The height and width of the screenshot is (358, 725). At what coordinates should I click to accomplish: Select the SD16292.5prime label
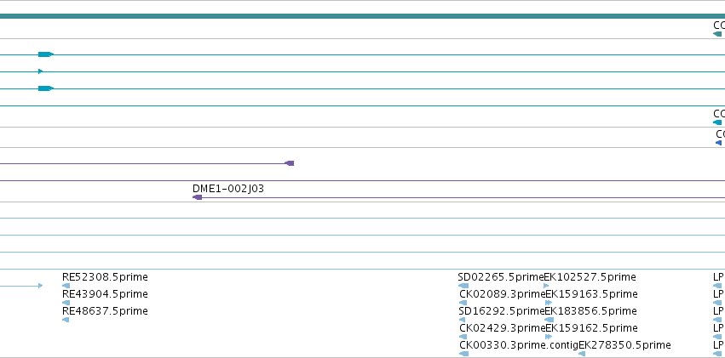[502, 311]
